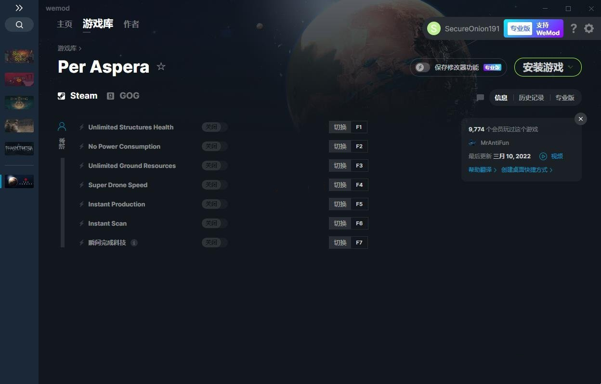Click the 游戏库 breadcrumb link
The width and height of the screenshot is (601, 384).
[67, 48]
